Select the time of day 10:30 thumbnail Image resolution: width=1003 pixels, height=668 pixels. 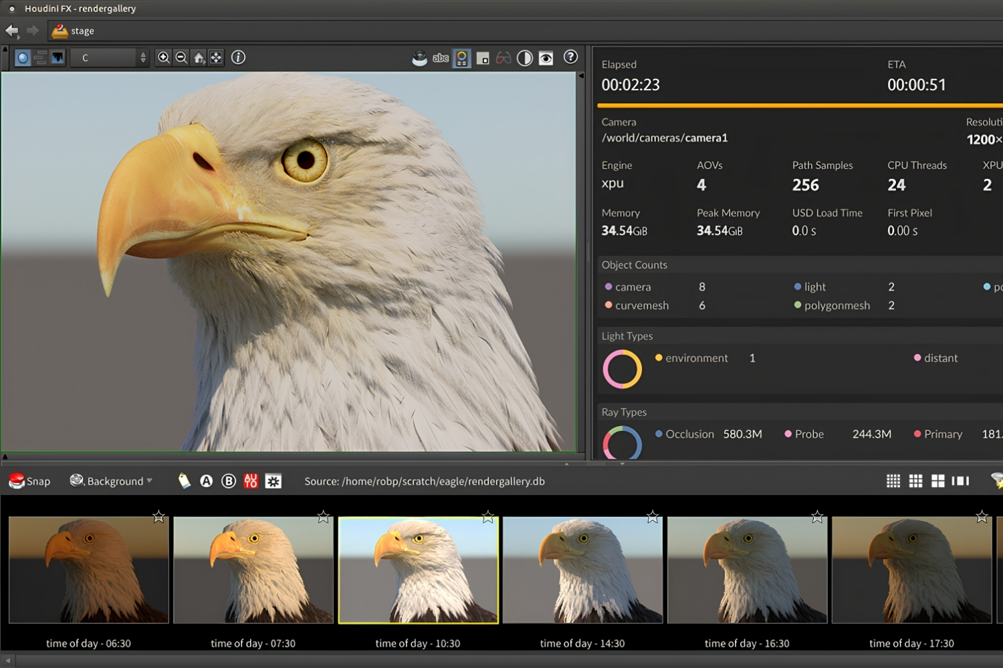pos(418,570)
